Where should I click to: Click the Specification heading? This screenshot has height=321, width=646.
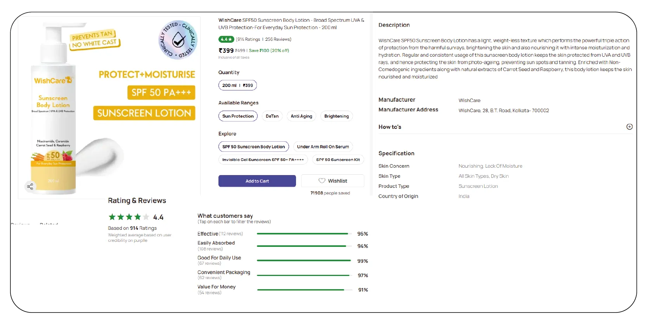(396, 153)
